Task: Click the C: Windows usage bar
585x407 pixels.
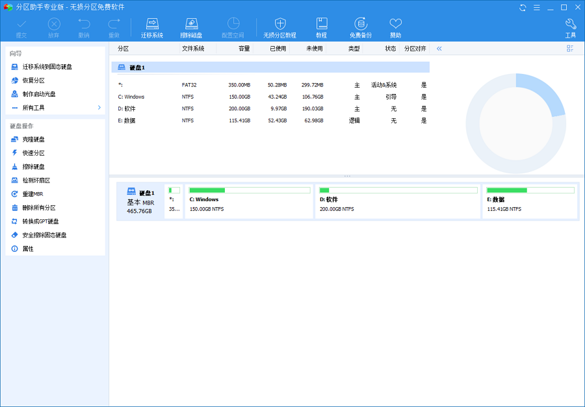Action: pos(250,190)
